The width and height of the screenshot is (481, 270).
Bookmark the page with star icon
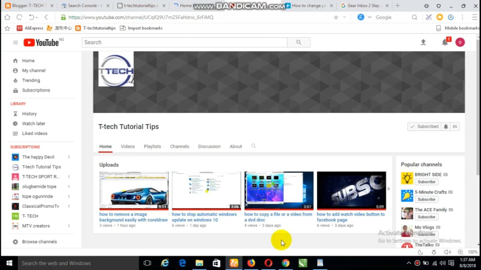click(336, 17)
